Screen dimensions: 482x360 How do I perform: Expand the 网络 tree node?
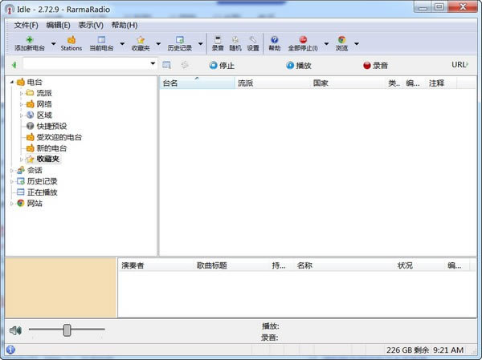(22, 104)
